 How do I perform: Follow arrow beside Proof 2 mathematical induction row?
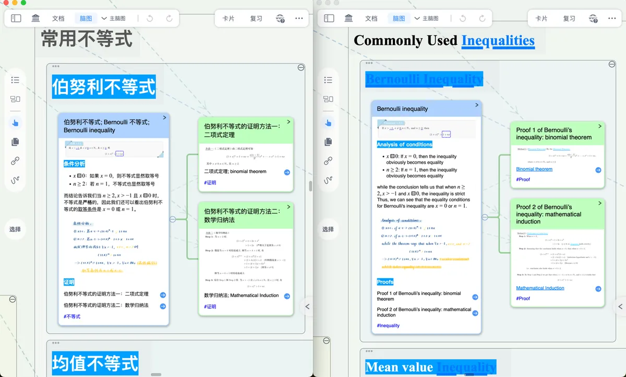point(475,312)
